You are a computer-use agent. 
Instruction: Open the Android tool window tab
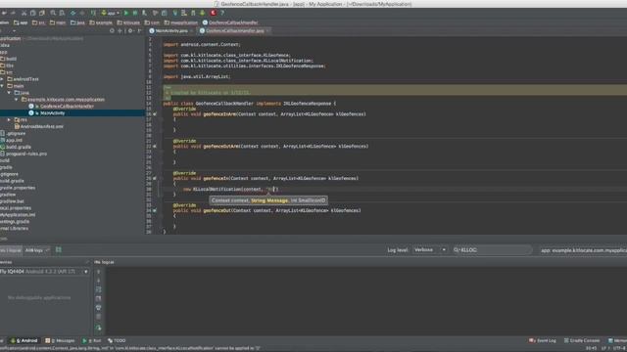point(24,340)
